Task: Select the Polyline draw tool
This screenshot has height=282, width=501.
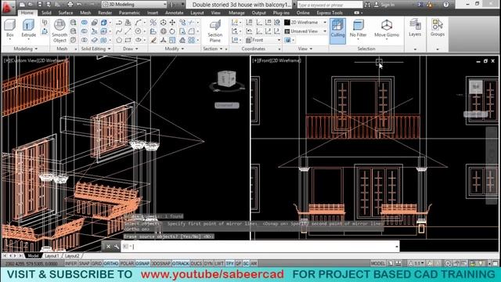Action: tap(119, 23)
